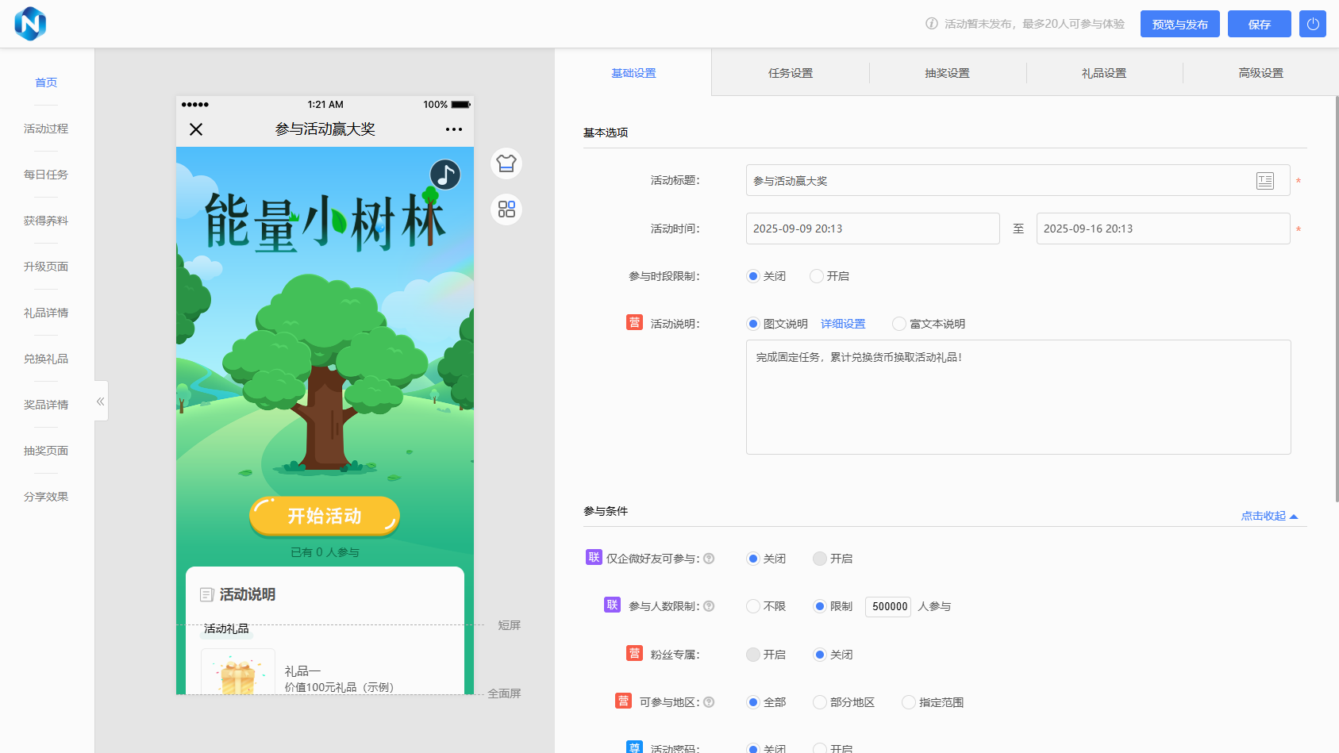
Task: Open the theme skin selector beside the preview
Action: 506,163
